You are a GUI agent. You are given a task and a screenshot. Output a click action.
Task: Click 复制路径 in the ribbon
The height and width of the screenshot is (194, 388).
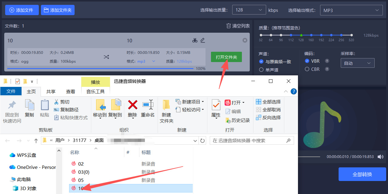[66, 110]
